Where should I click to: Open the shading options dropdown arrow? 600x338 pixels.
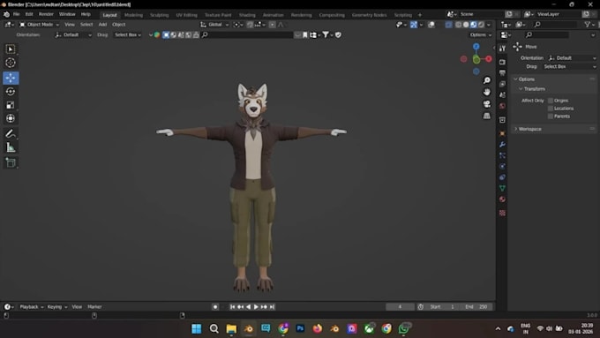489,25
